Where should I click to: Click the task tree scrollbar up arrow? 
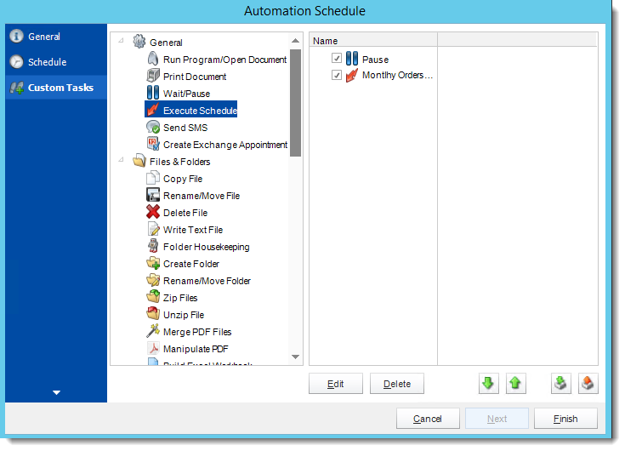[295, 41]
